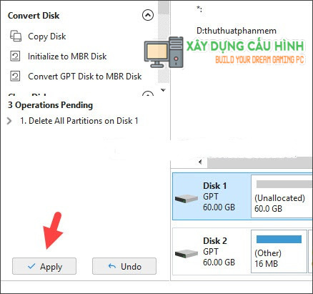Select the Other 16 MB partition

pos(279,251)
